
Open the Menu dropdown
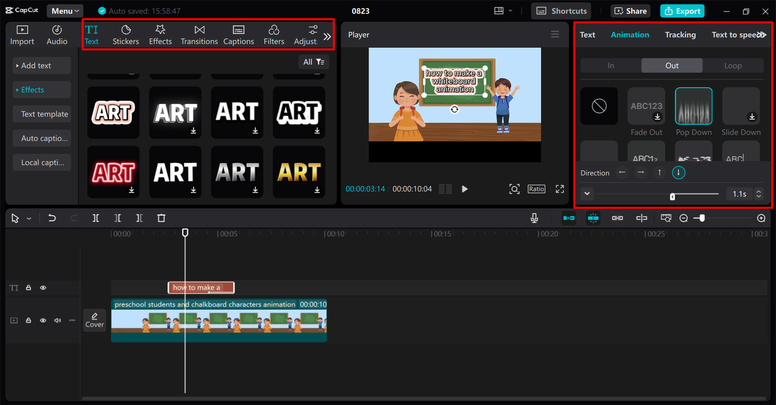click(65, 11)
